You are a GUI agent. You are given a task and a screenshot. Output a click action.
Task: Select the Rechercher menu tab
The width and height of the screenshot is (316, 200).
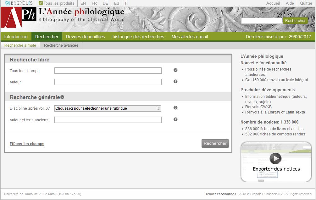pos(47,37)
